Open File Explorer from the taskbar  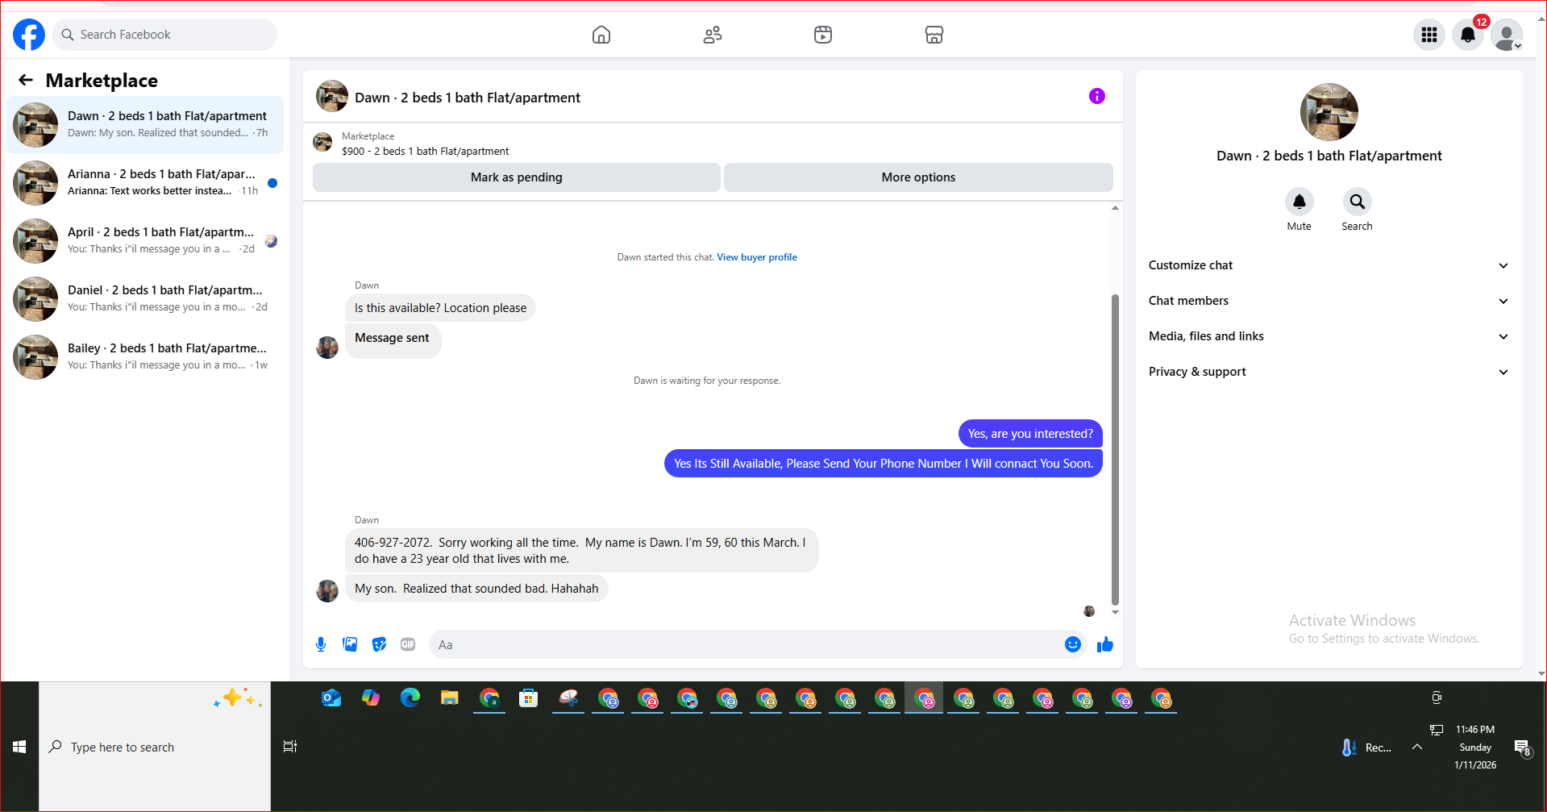(450, 698)
